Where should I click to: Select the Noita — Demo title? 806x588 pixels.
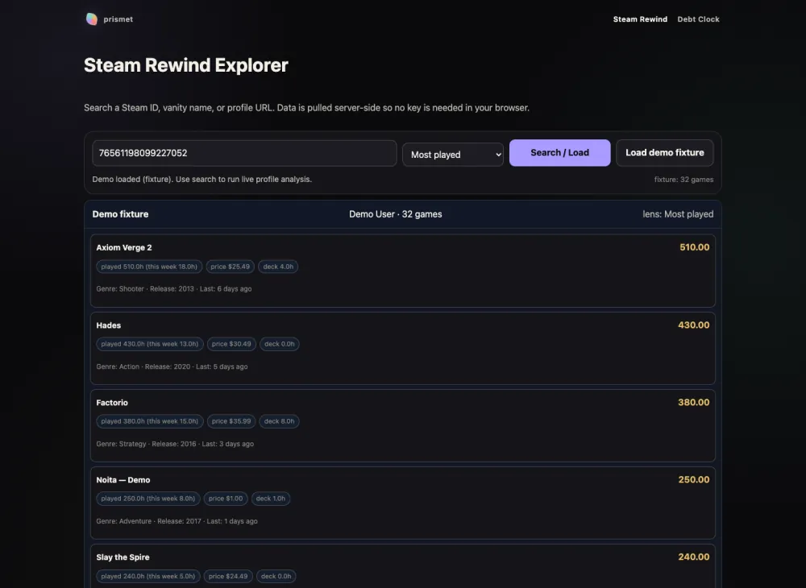(123, 479)
